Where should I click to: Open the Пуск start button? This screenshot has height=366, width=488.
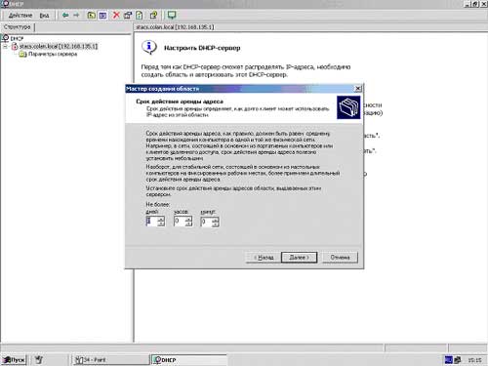pos(14,360)
